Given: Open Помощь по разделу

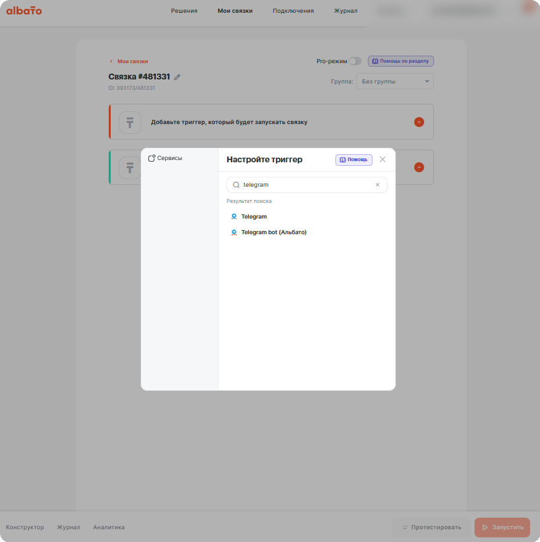Looking at the screenshot, I should pos(400,61).
